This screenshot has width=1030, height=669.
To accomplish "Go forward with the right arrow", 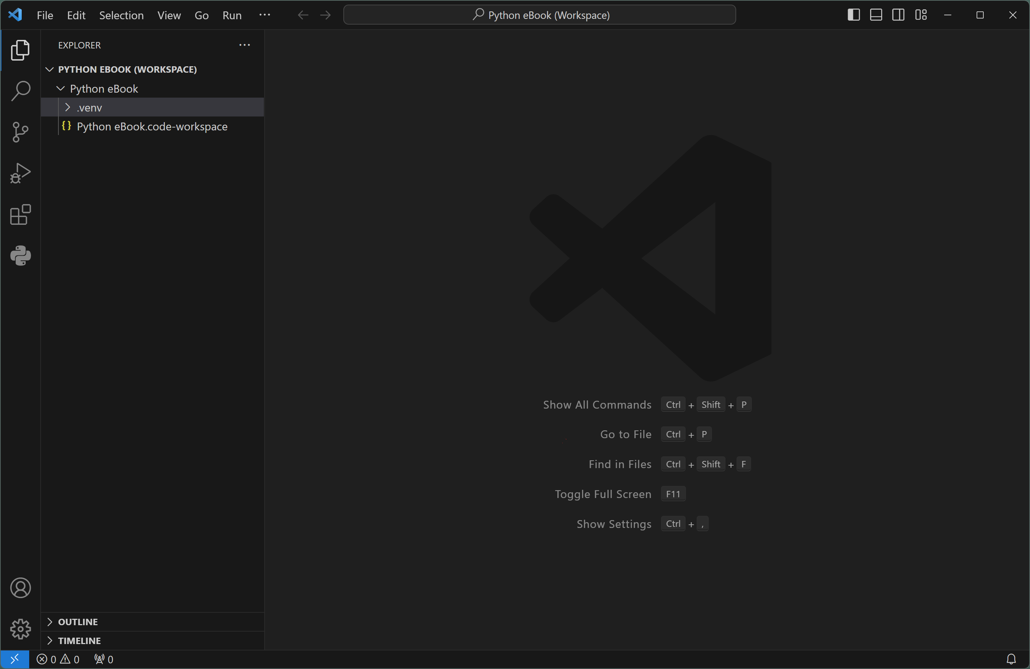I will (326, 15).
